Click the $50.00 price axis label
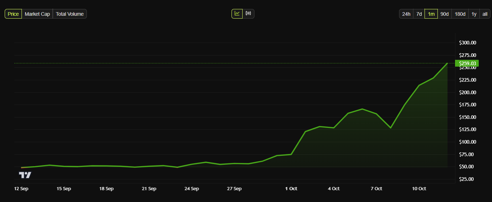 point(468,167)
